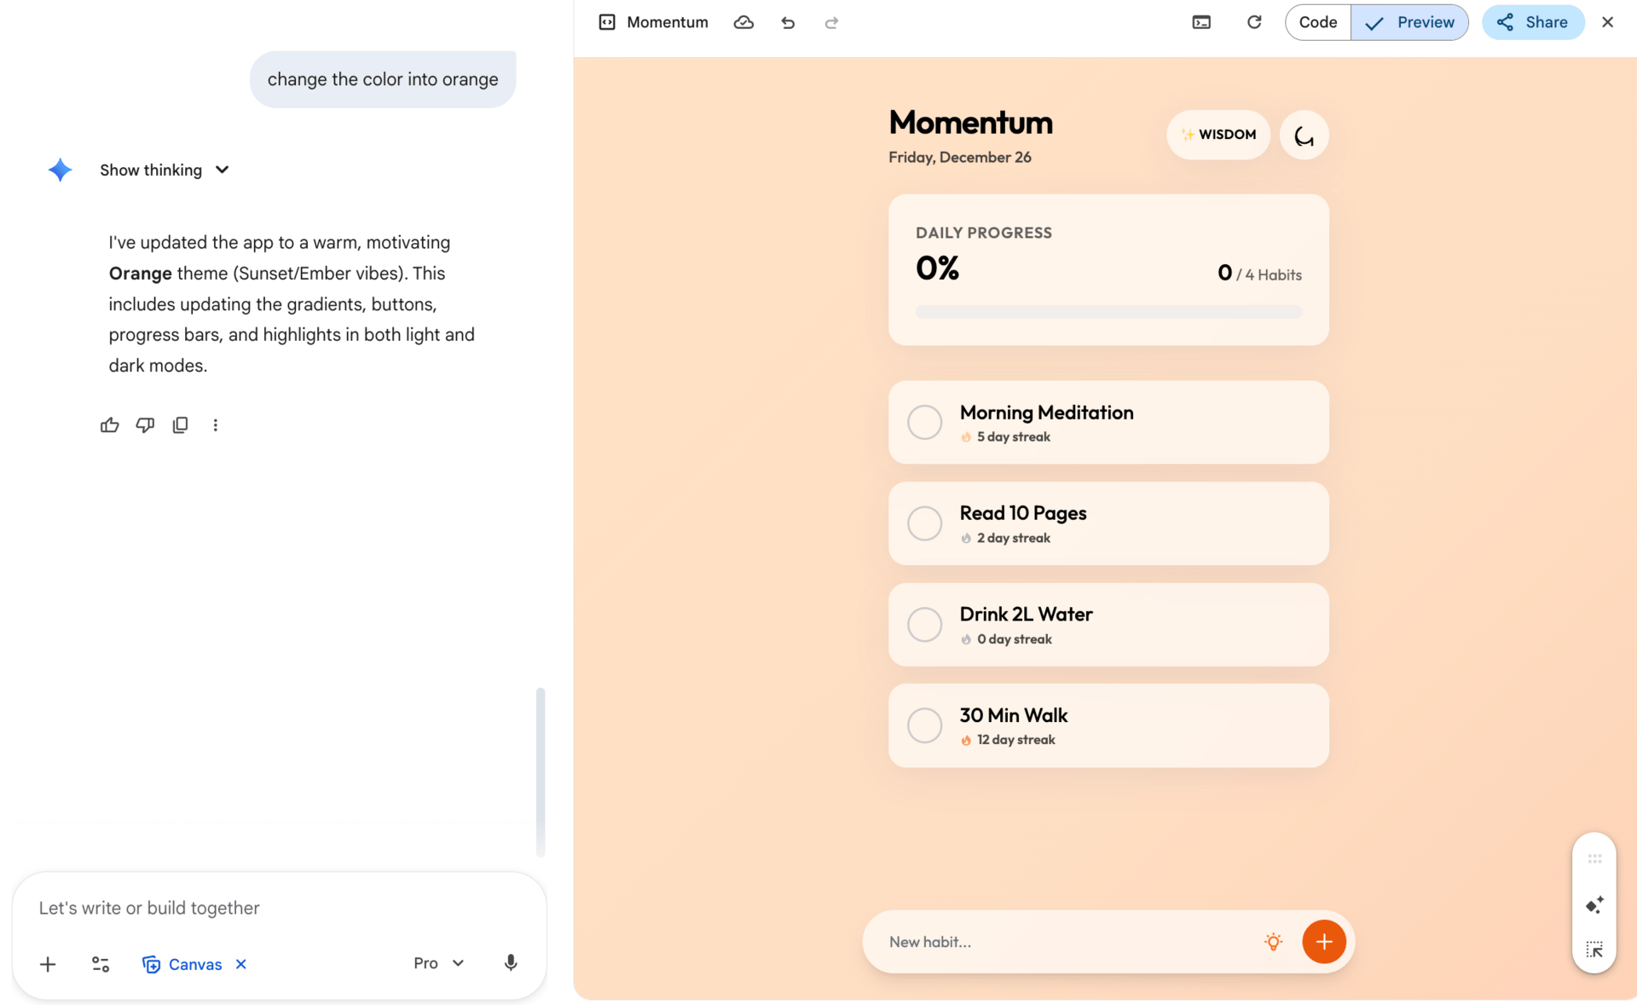Open the Pro model dropdown
This screenshot has height=1005, width=1637.
437,962
